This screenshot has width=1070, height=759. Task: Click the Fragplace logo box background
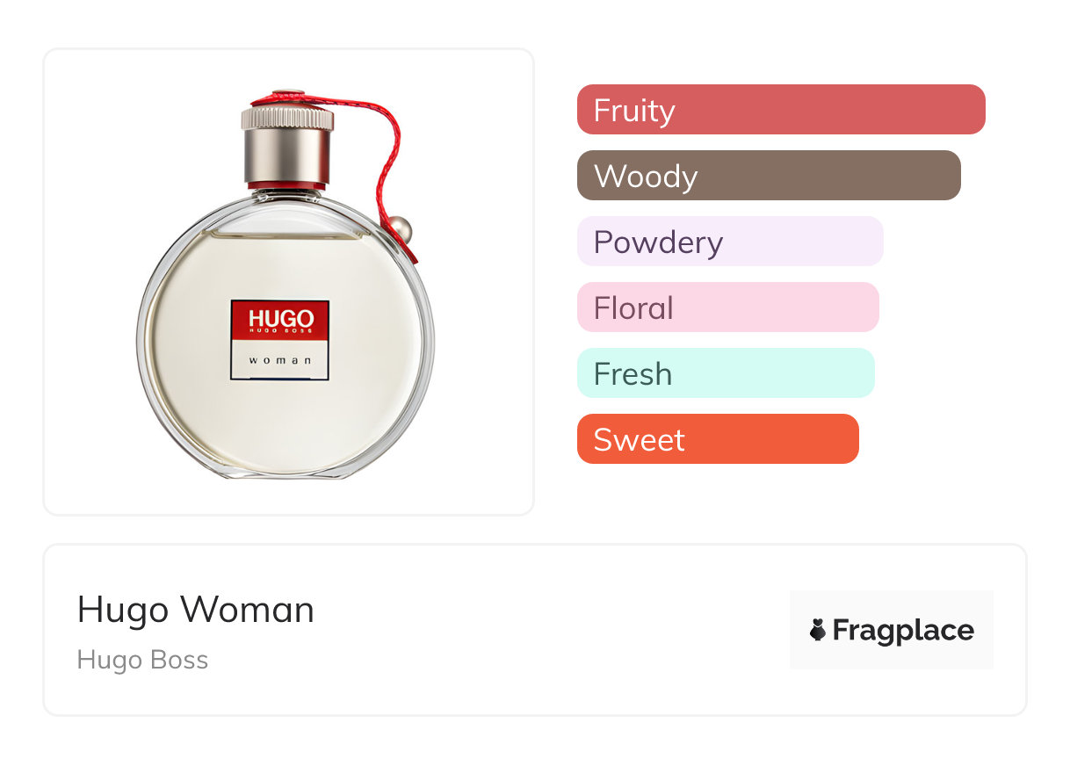pos(892,629)
